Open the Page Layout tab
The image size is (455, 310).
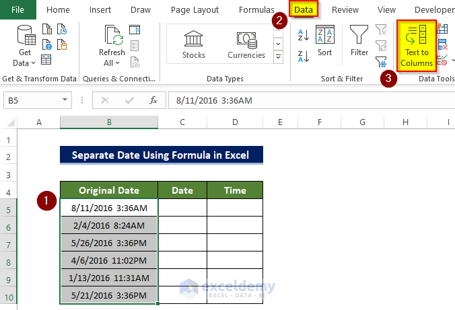click(195, 10)
